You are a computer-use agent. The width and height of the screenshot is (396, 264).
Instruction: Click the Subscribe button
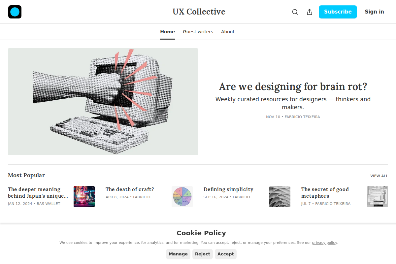[x=338, y=12]
